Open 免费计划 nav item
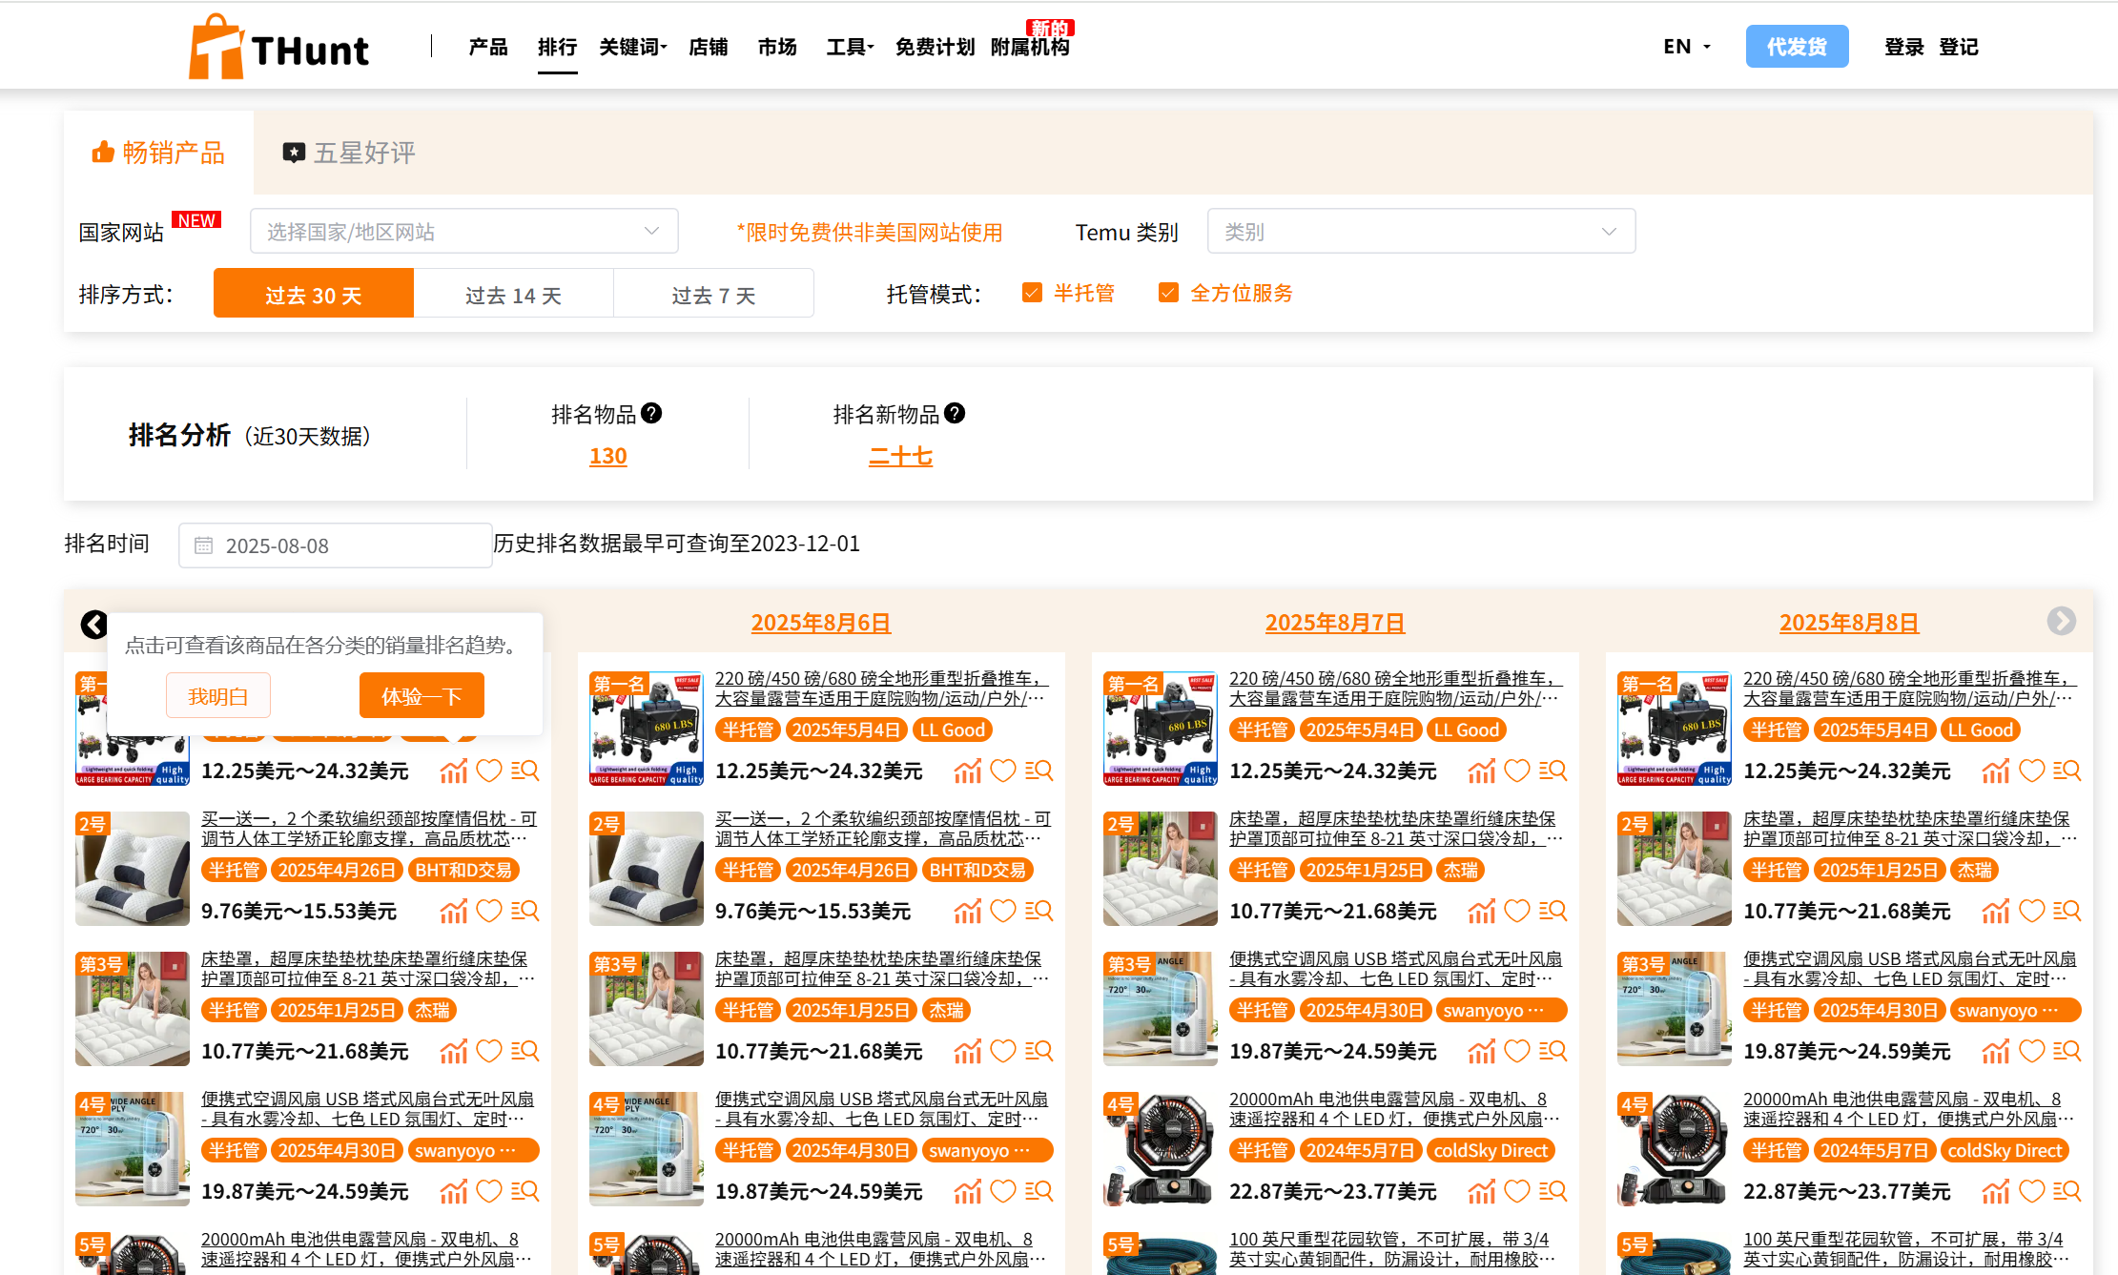This screenshot has height=1275, width=2118. coord(935,47)
